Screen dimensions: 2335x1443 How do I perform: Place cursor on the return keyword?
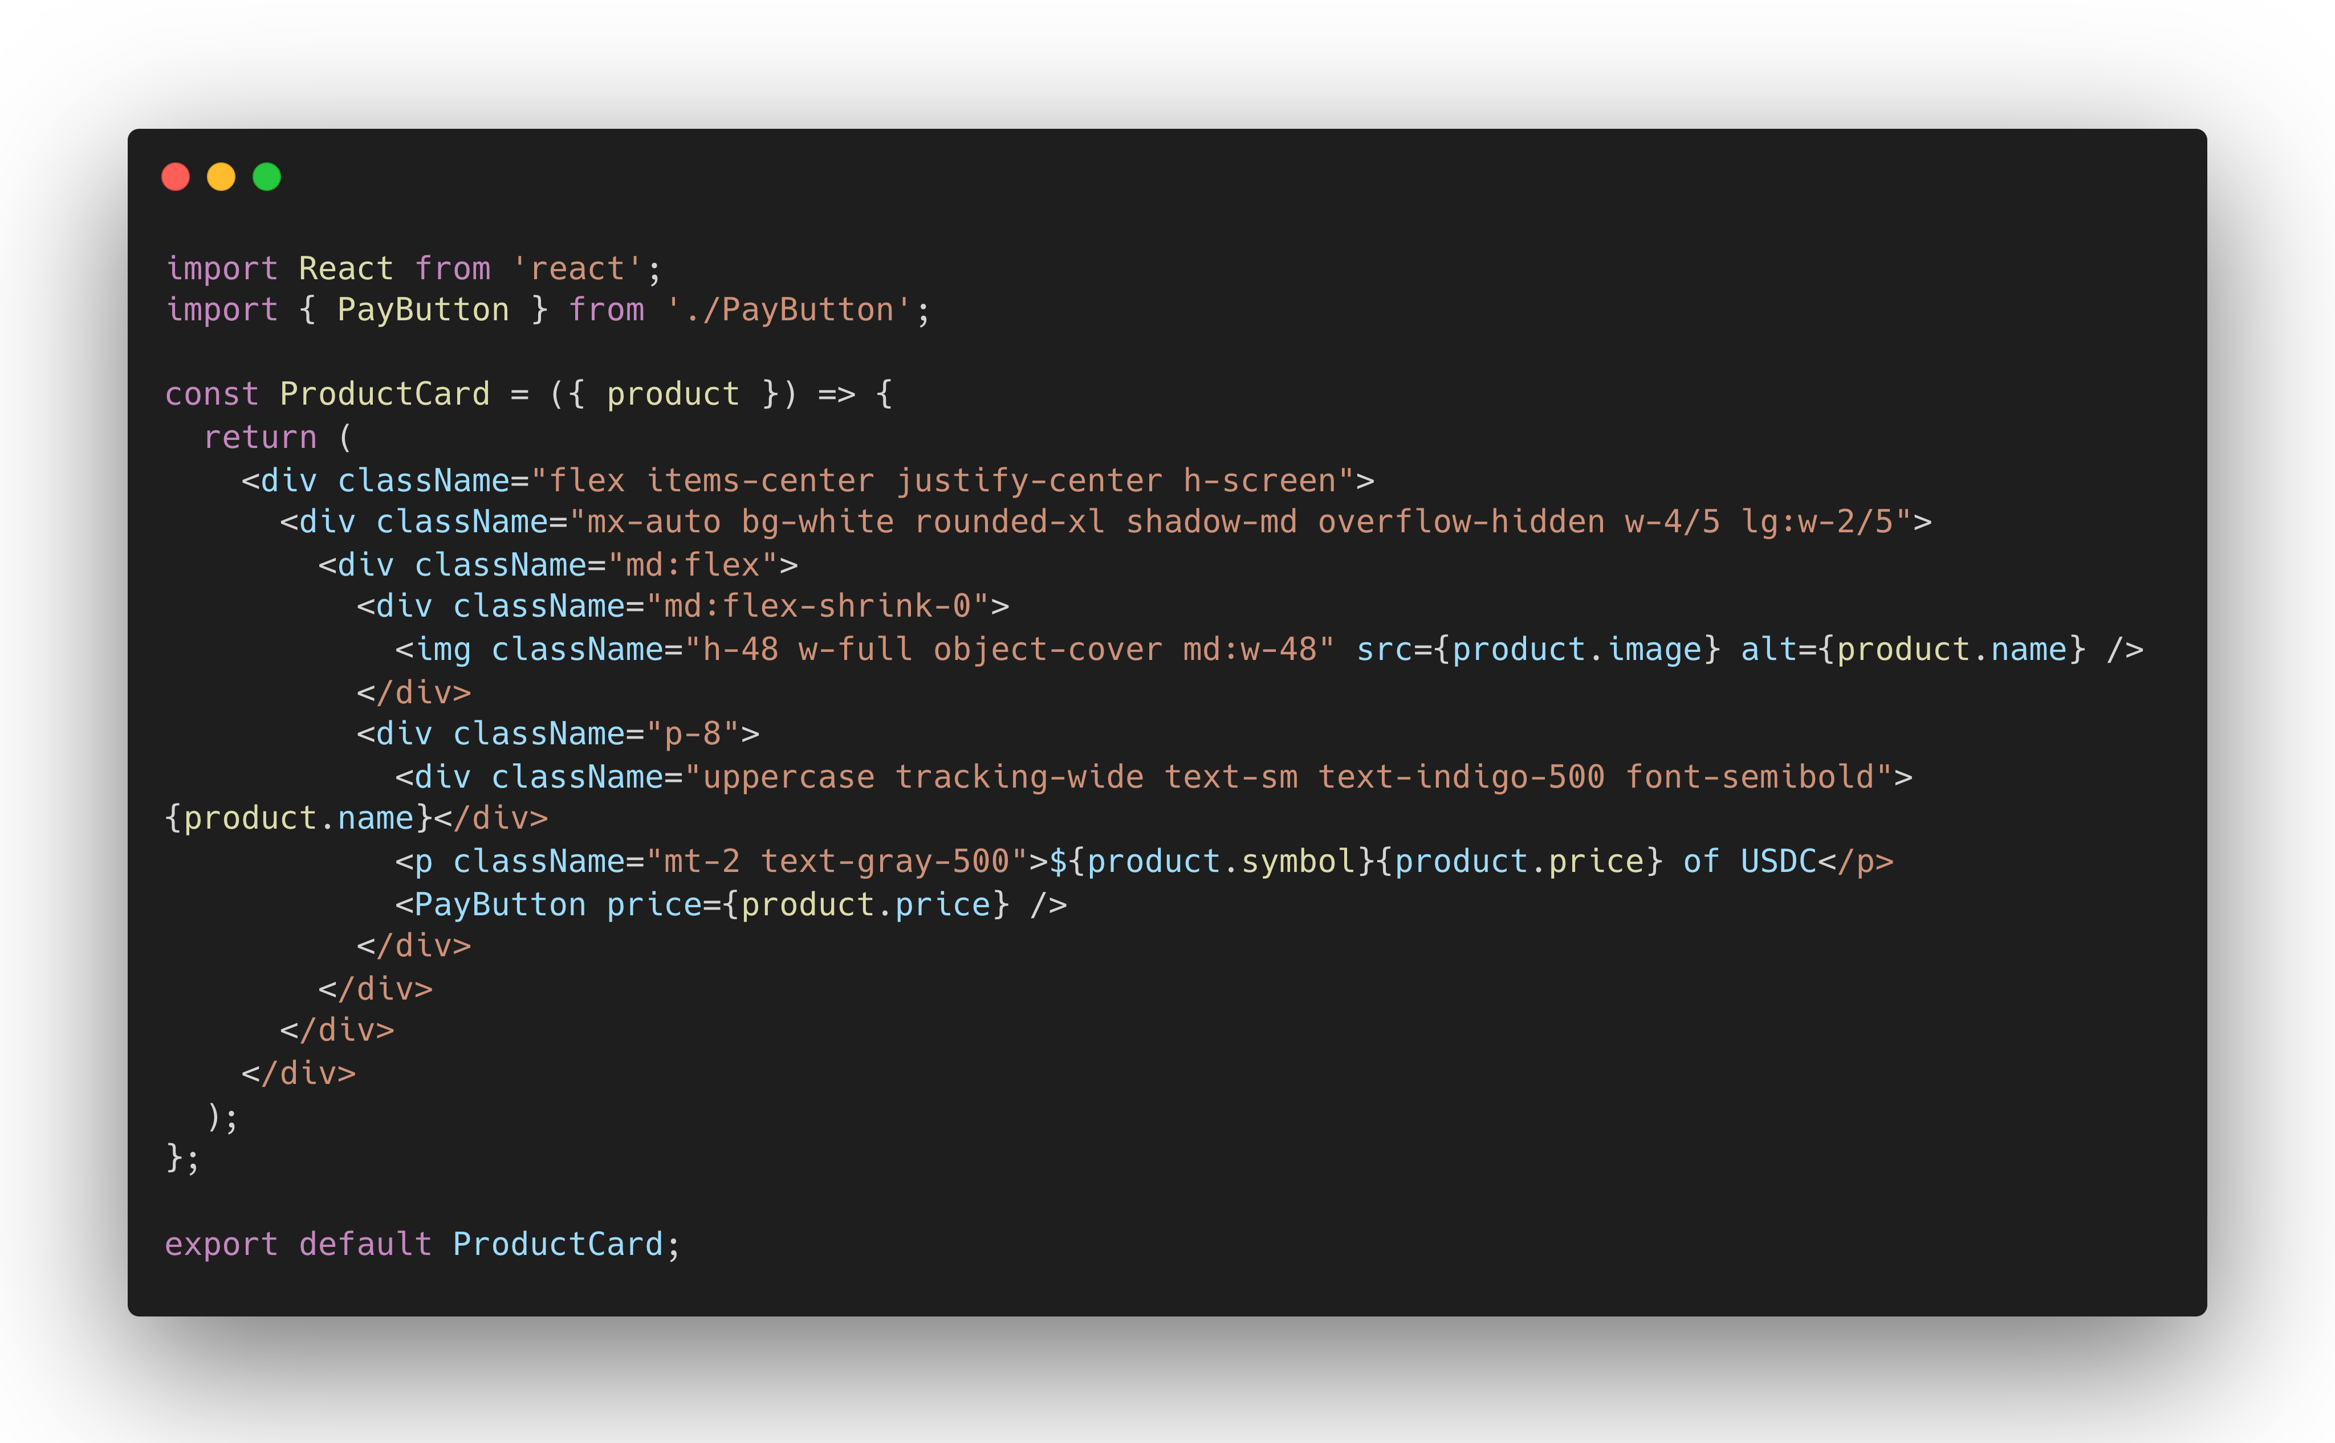click(259, 437)
